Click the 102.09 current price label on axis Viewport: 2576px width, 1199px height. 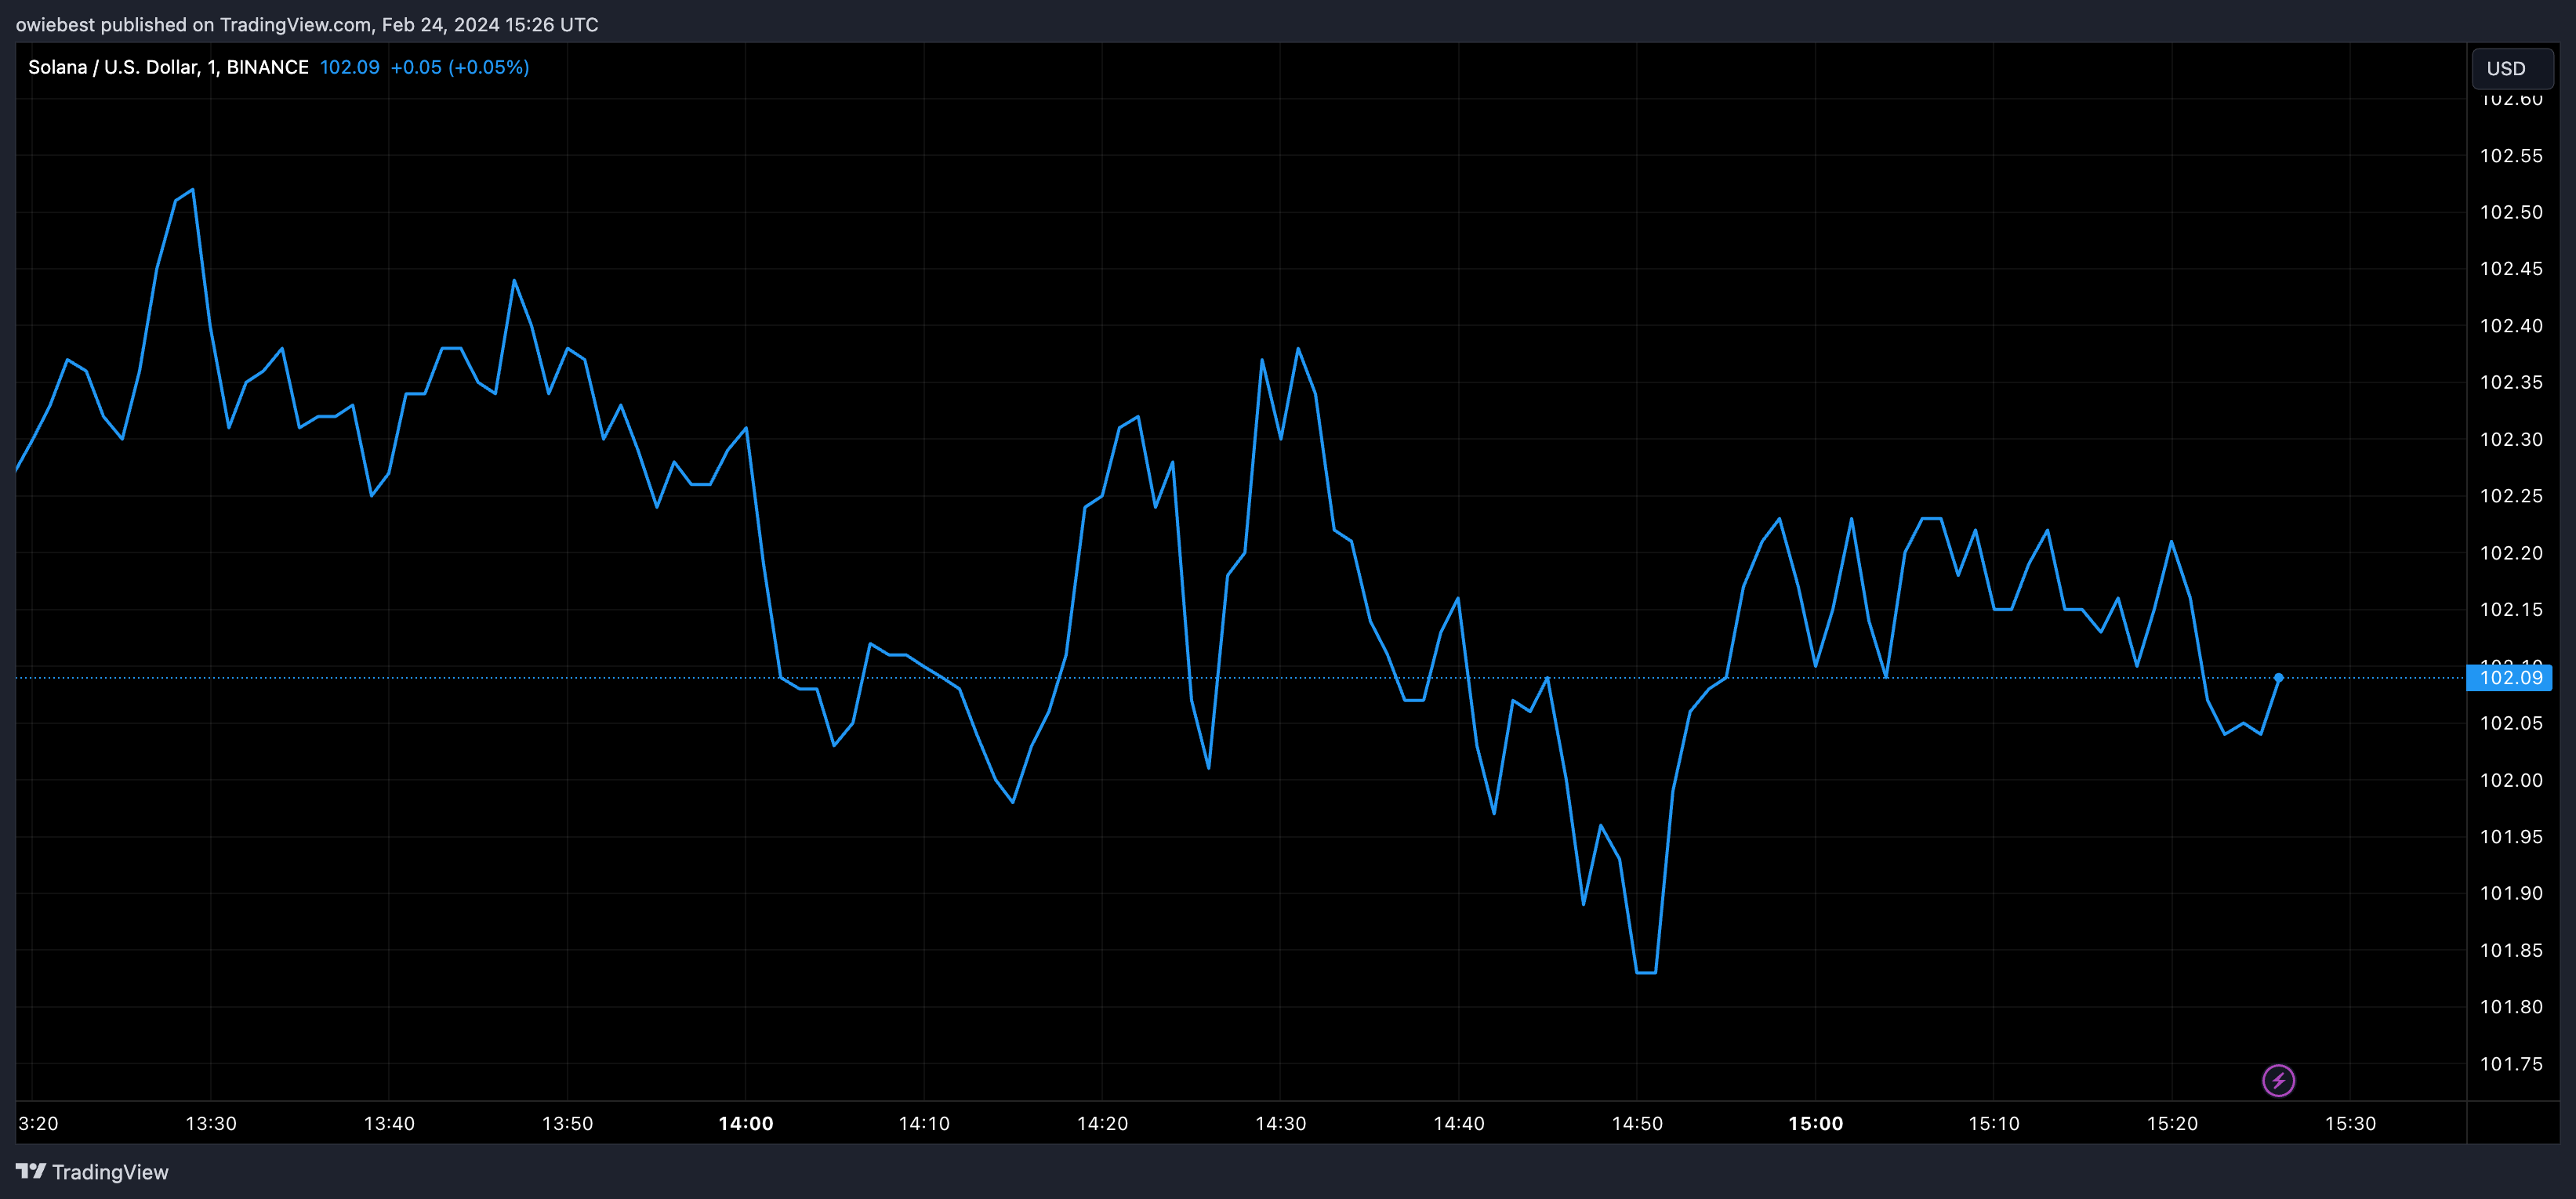[2510, 678]
